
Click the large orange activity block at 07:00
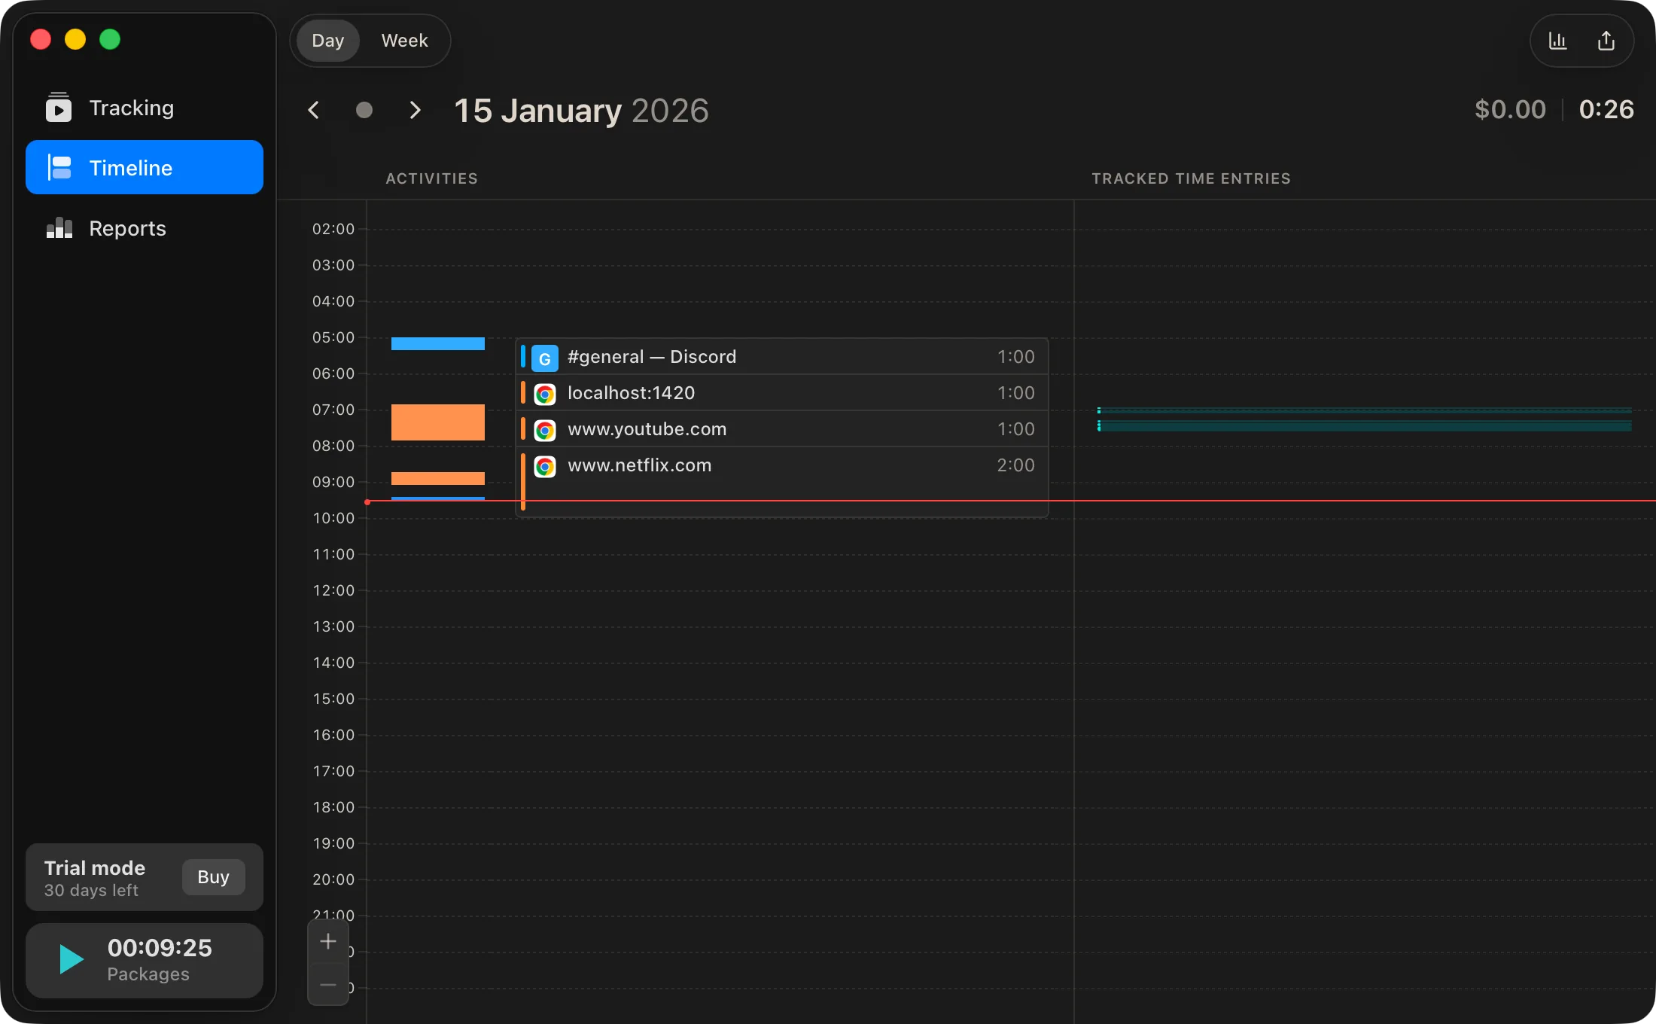pyautogui.click(x=438, y=422)
